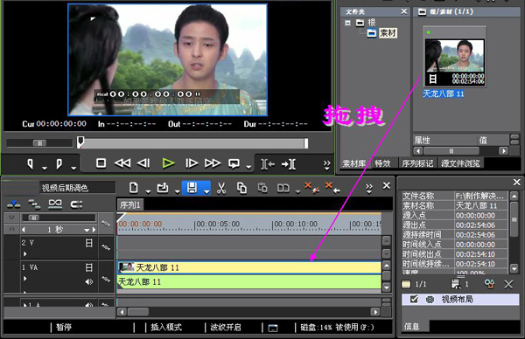Screen dimensions: 525x339
Task: Toggle the 视频布局 checkbox
Action: pyautogui.click(x=414, y=299)
